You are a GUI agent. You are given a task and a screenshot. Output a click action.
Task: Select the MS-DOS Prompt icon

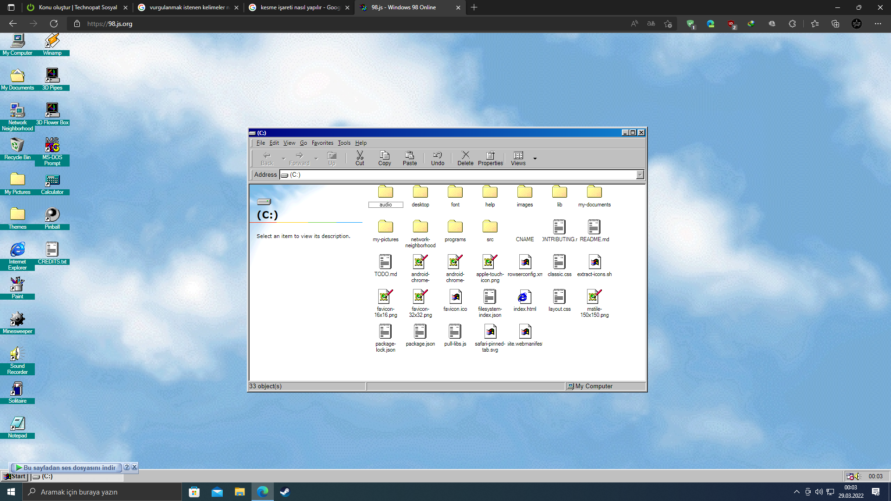point(52,146)
